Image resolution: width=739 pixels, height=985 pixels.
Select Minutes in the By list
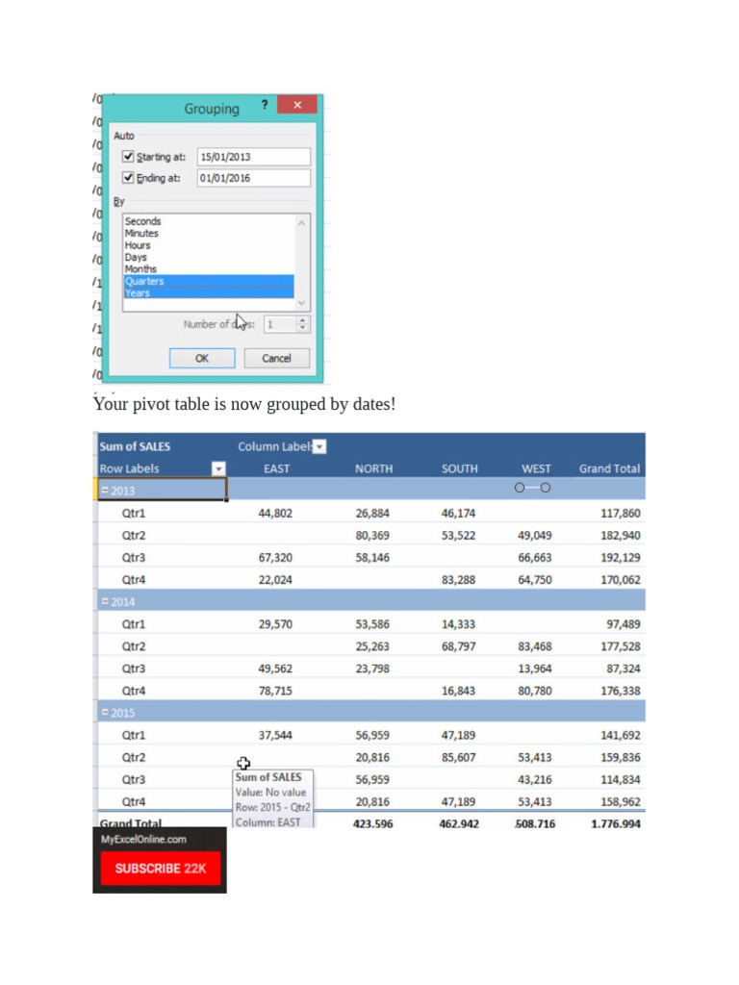point(141,233)
